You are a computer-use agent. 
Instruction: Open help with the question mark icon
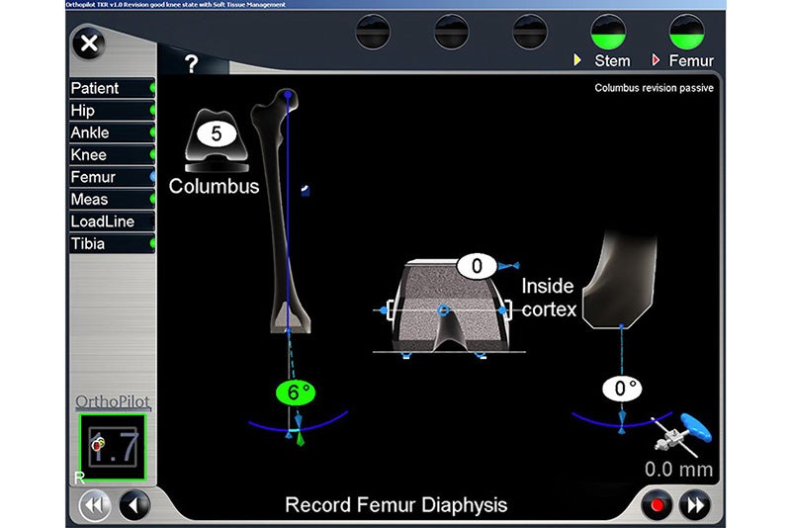point(191,63)
